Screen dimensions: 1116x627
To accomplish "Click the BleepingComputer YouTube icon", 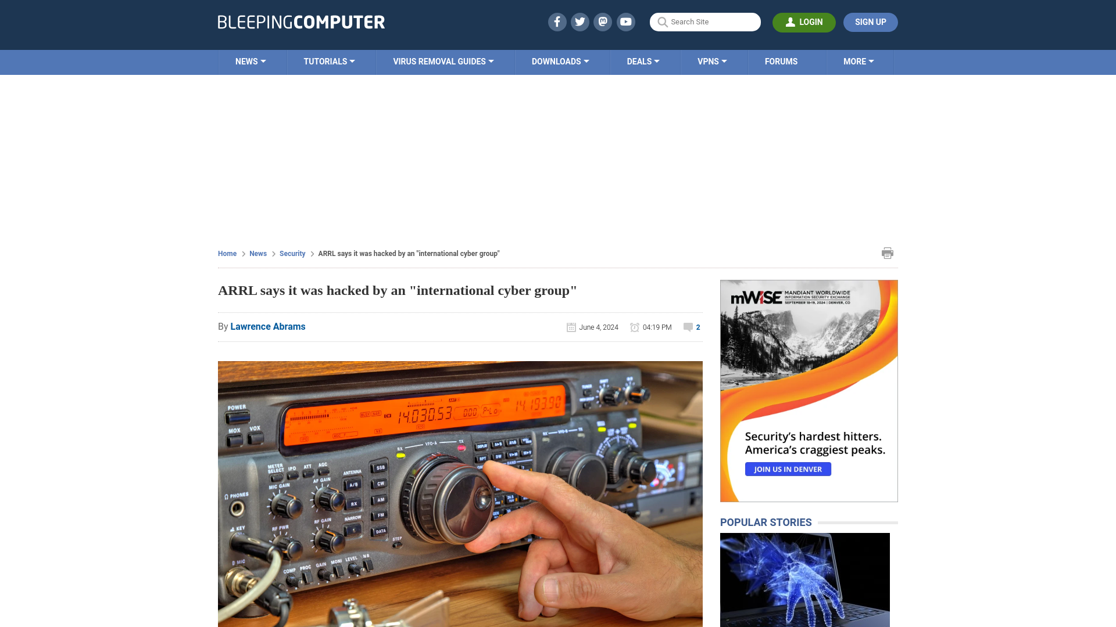I will [626, 21].
